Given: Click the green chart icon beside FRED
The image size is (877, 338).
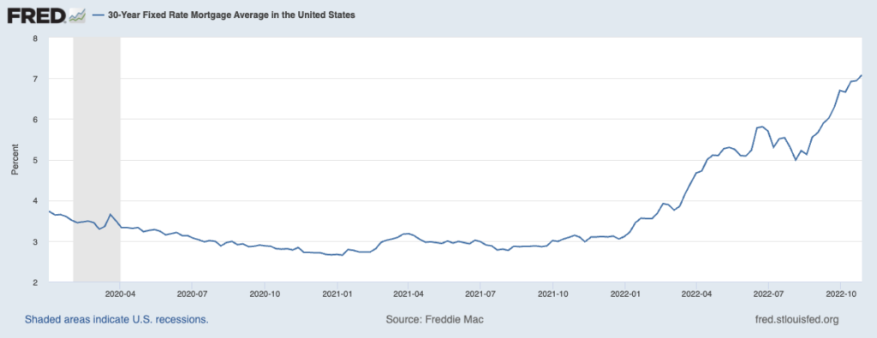Looking at the screenshot, I should [x=76, y=16].
